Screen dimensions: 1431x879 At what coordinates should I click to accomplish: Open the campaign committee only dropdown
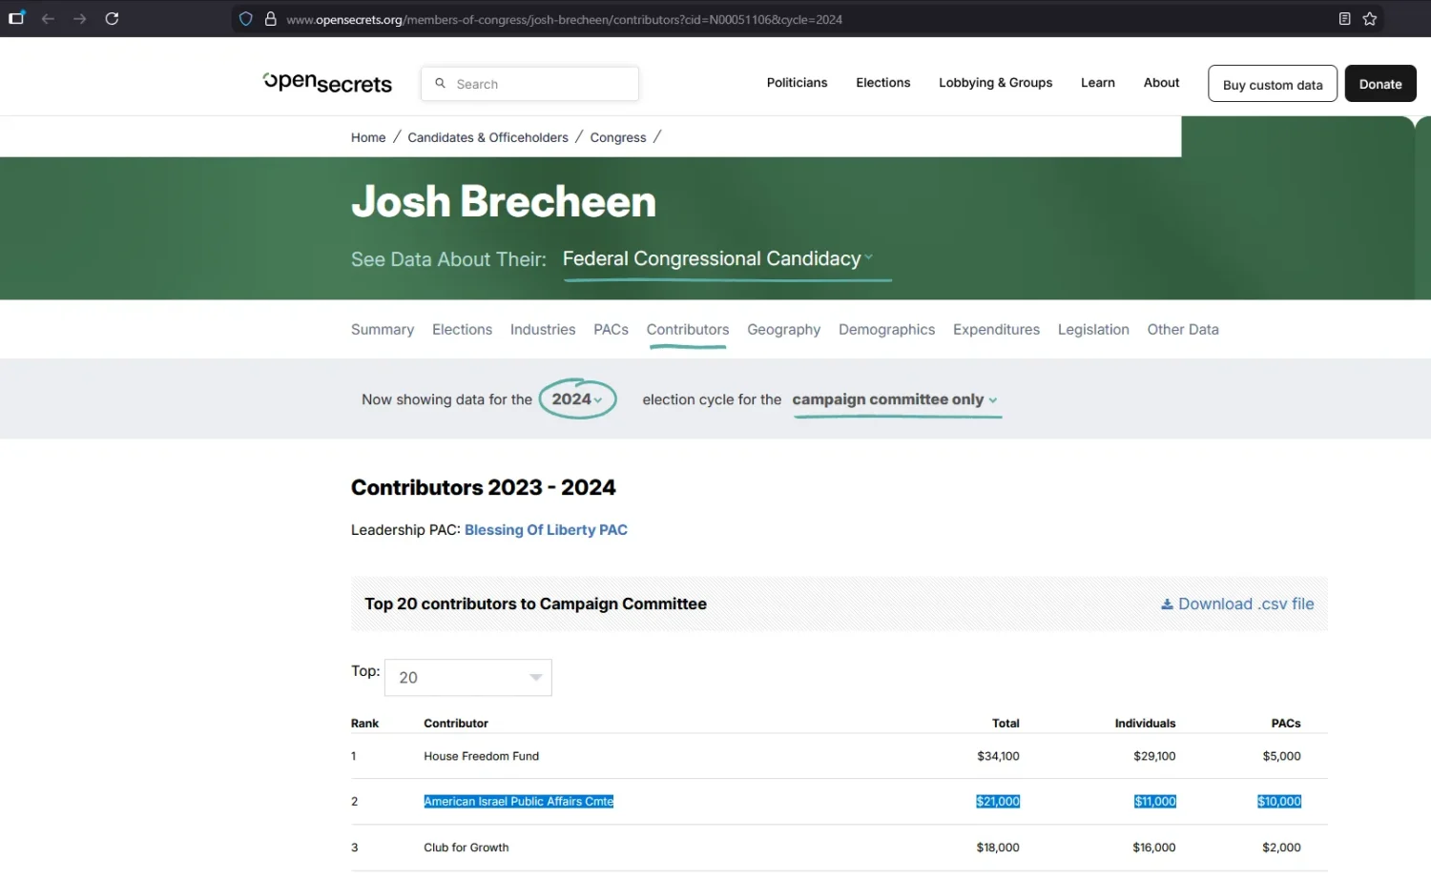coord(895,400)
